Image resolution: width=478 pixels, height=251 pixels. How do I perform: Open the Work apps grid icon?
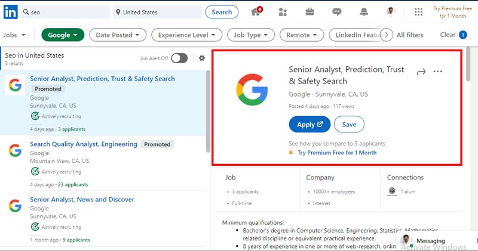[x=418, y=12]
